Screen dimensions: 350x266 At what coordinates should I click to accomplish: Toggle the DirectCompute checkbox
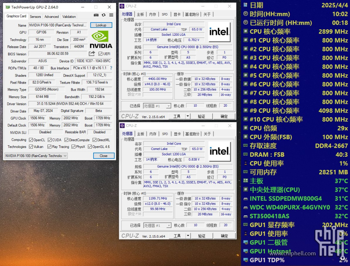click(x=66, y=140)
